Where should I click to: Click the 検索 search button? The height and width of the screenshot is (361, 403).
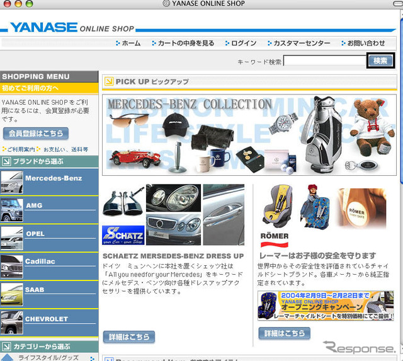click(x=380, y=60)
